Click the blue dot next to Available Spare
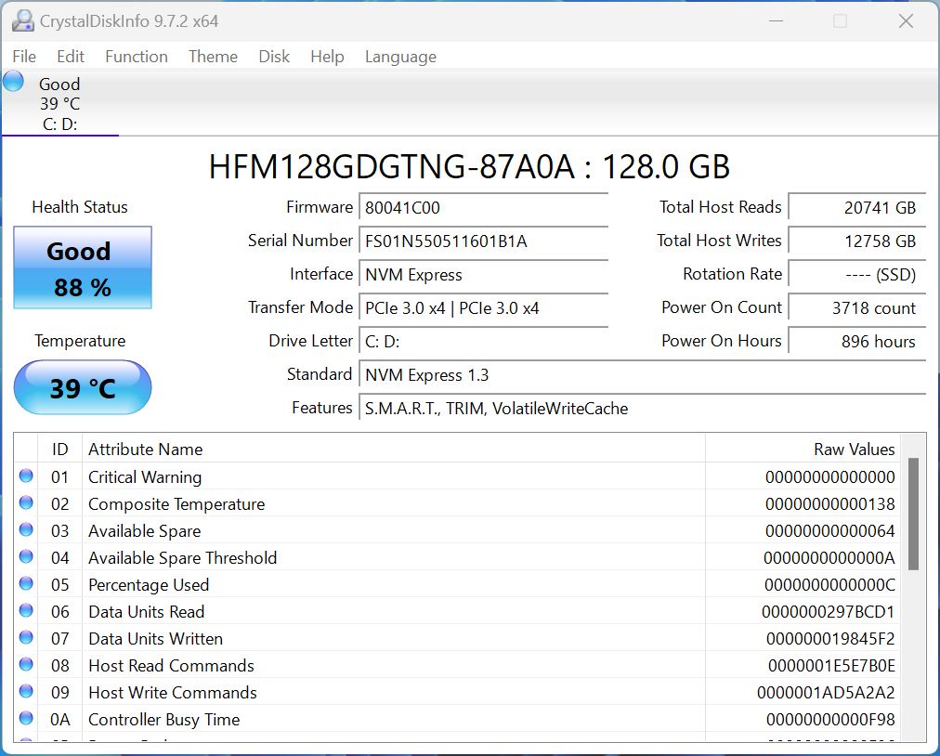Viewport: 940px width, 756px height. tap(27, 530)
